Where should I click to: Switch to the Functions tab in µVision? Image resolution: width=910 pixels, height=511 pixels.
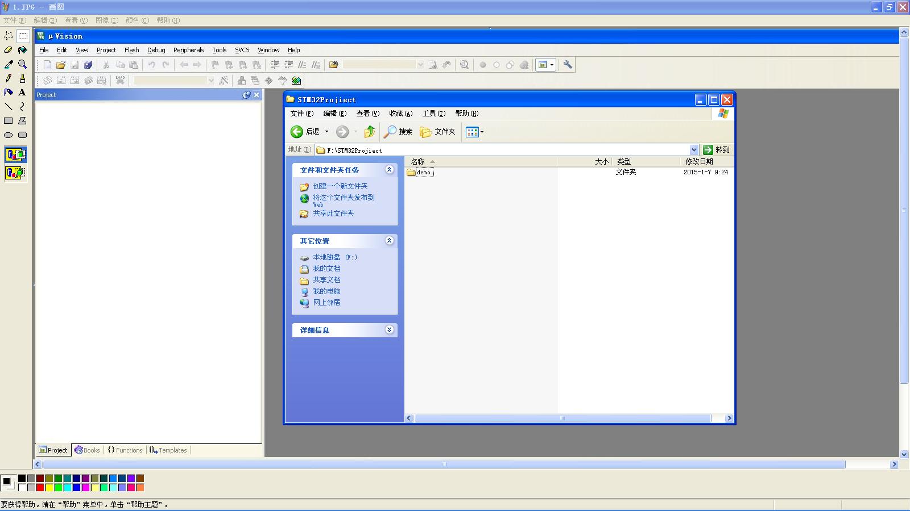(x=125, y=450)
